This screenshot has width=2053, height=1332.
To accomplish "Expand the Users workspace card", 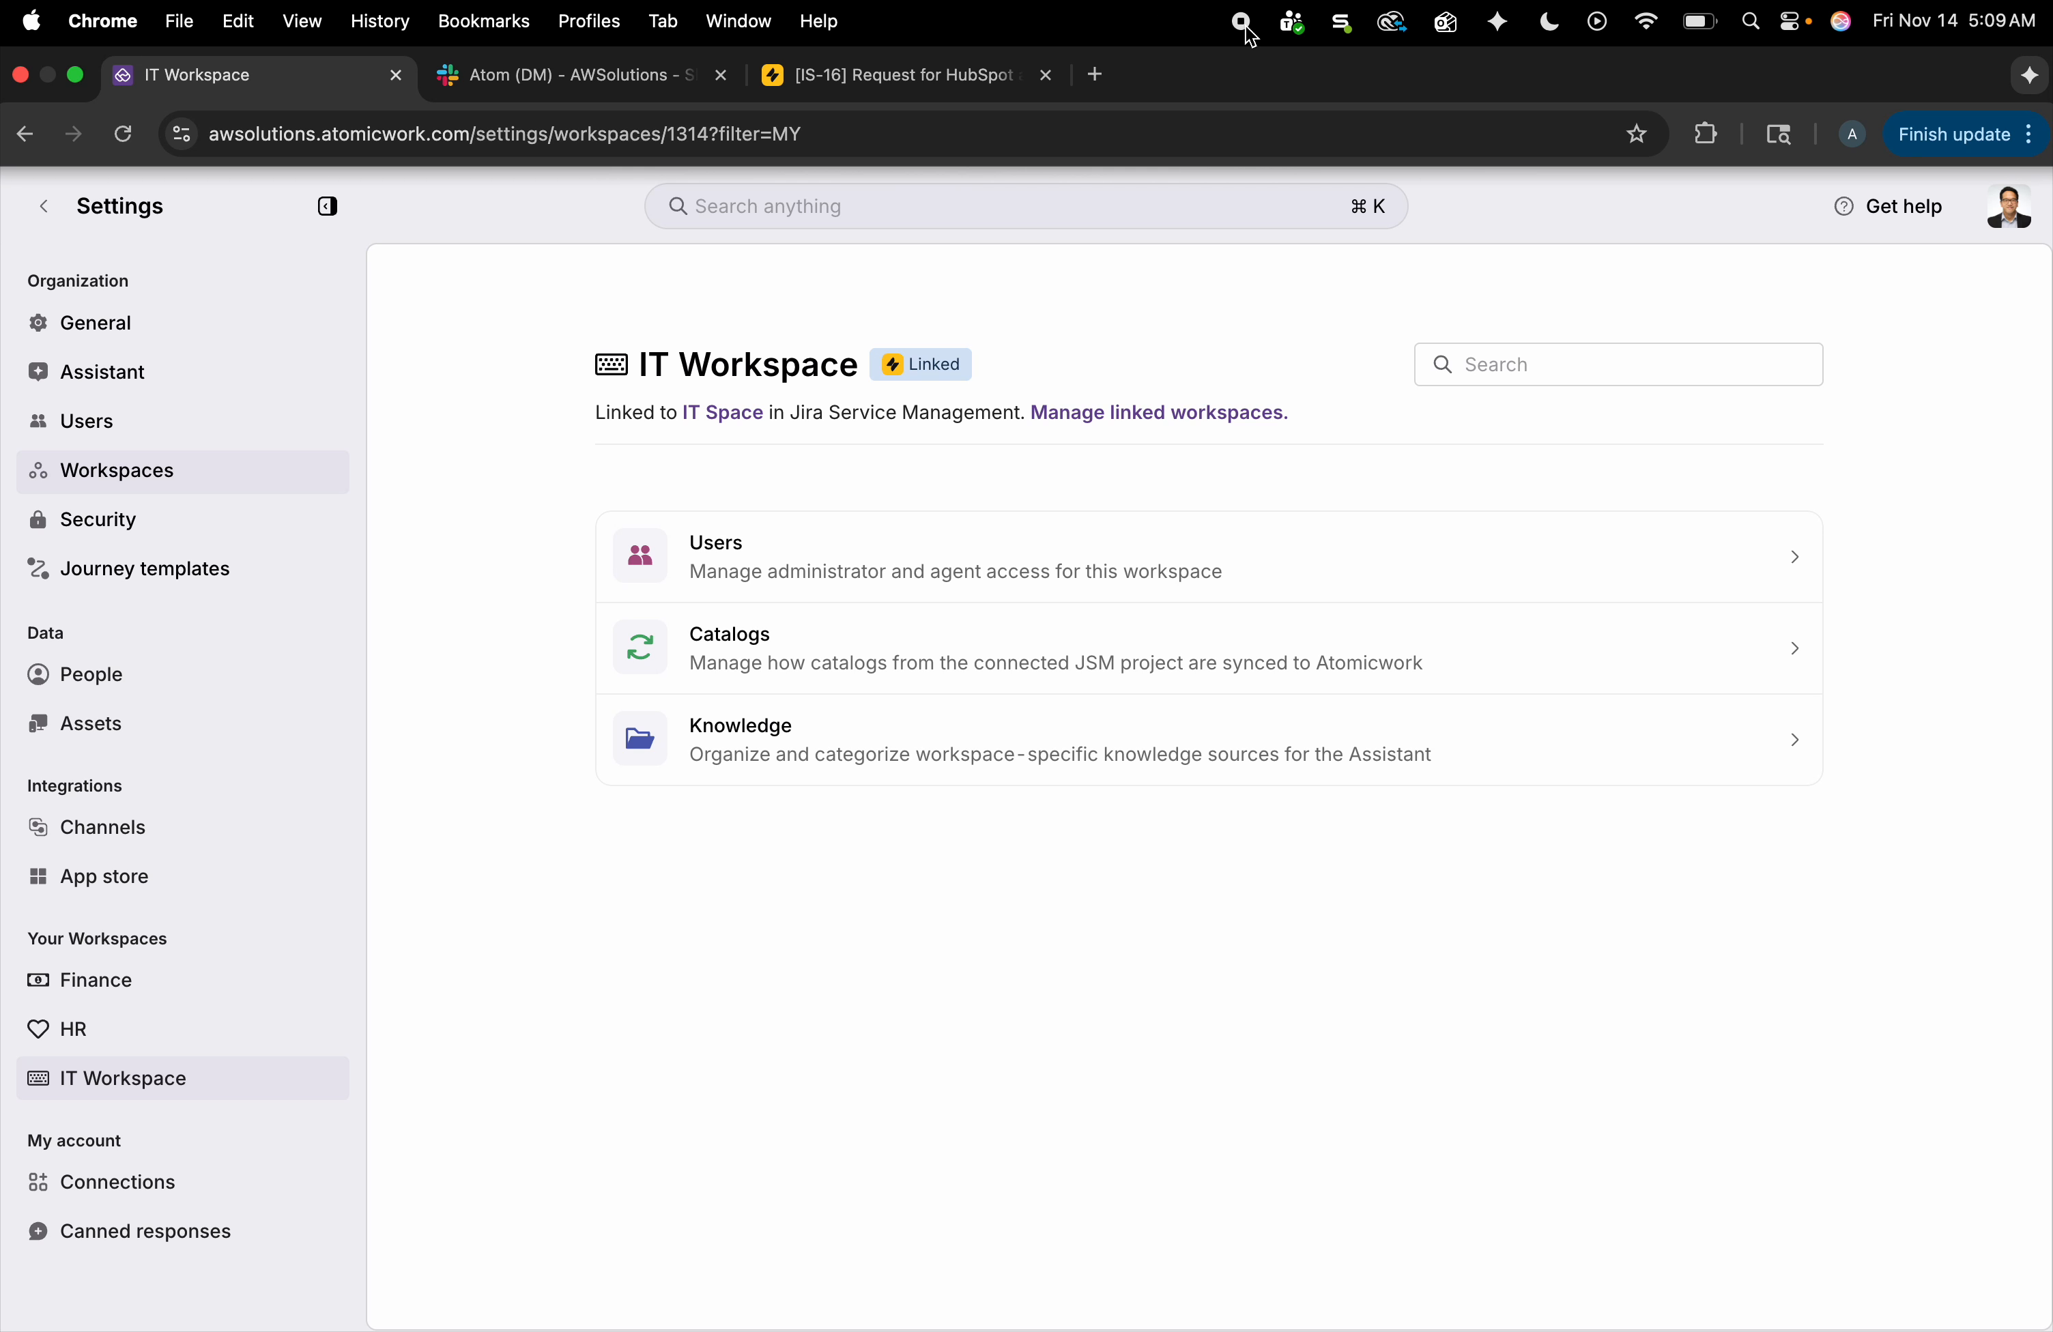I will pos(1794,556).
